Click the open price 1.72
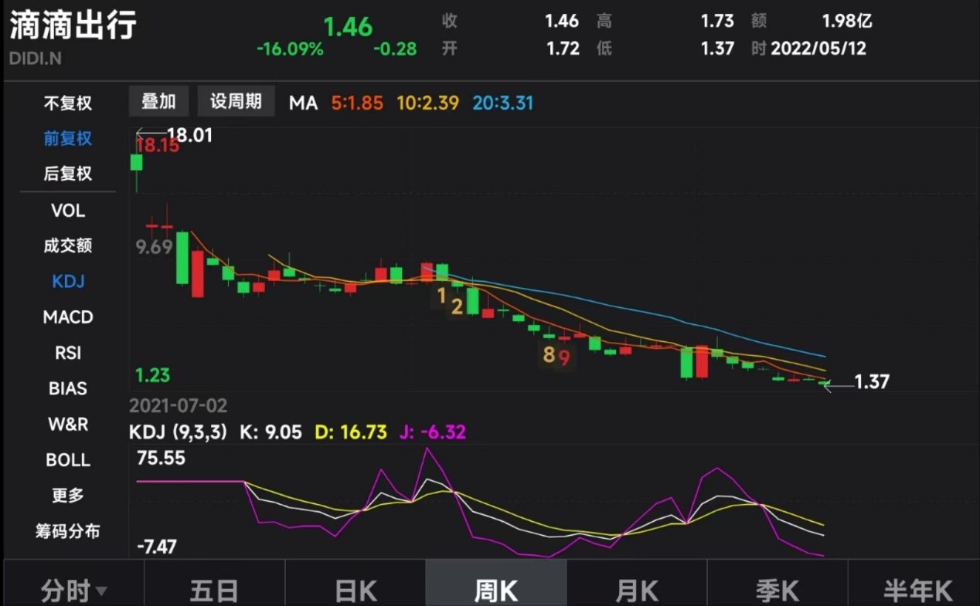The image size is (980, 606). pos(563,49)
